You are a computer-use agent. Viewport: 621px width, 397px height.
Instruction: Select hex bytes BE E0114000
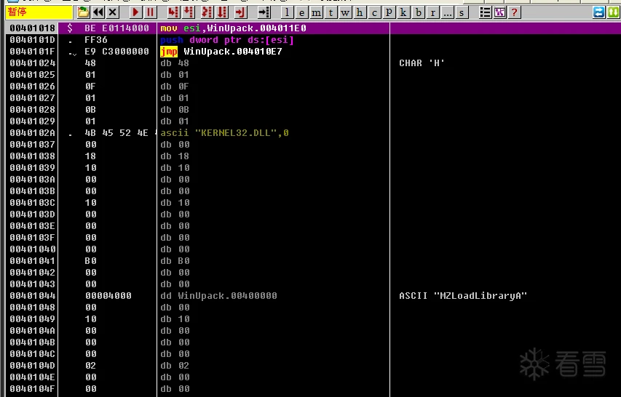116,28
